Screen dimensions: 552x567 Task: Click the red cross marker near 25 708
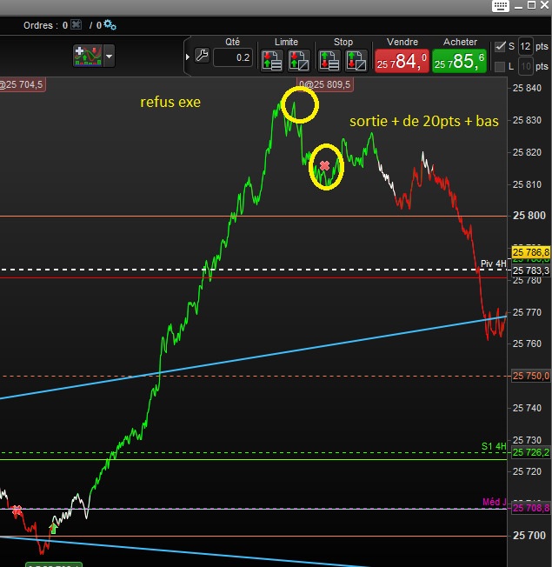point(17,510)
